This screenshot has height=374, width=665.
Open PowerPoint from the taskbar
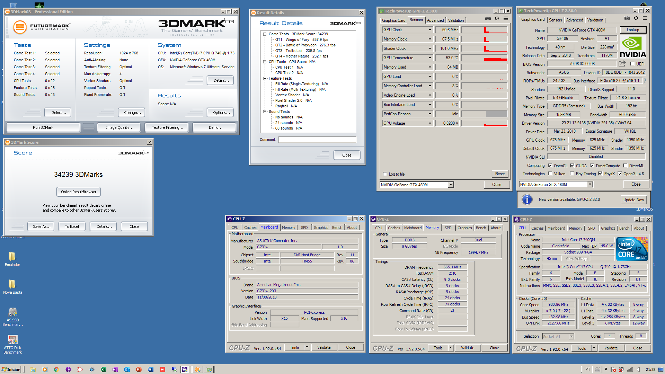click(x=139, y=369)
